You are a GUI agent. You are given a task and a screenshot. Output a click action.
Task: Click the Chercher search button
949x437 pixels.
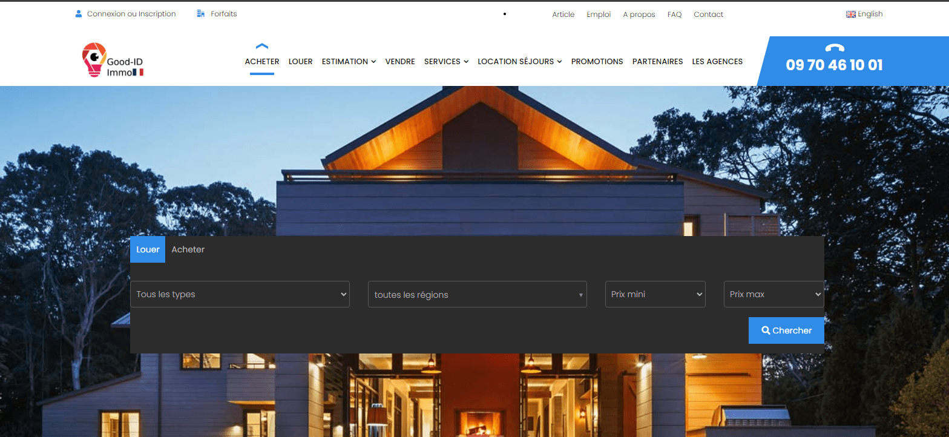(x=786, y=330)
